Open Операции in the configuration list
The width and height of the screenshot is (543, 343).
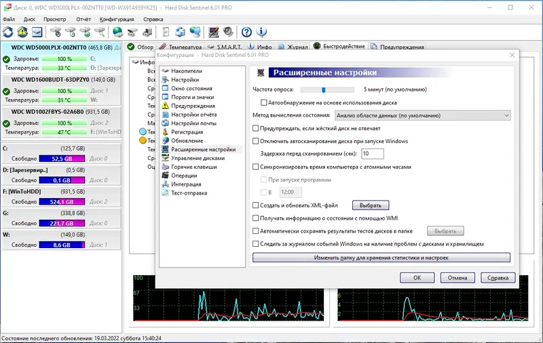[x=184, y=176]
